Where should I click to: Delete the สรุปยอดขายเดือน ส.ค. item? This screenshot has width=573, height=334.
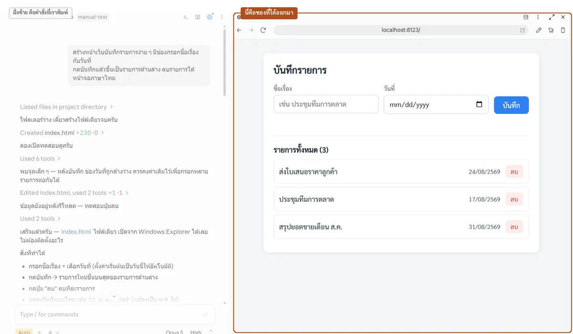tap(514, 227)
